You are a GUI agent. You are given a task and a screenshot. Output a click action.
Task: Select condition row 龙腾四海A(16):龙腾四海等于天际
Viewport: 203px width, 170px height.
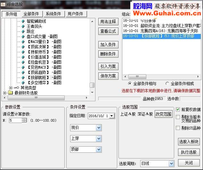point(162,31)
